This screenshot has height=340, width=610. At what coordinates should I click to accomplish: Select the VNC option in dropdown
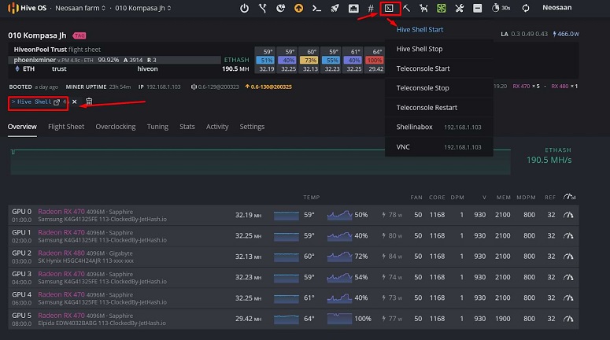coord(402,146)
